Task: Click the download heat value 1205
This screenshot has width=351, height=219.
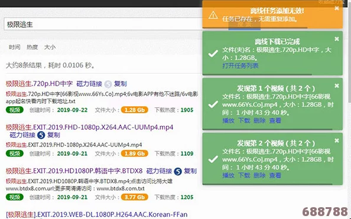Action: coord(187,197)
